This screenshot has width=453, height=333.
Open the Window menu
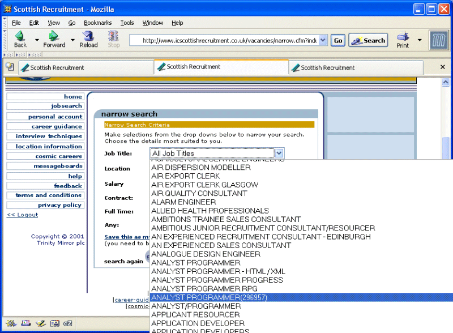[x=153, y=23]
